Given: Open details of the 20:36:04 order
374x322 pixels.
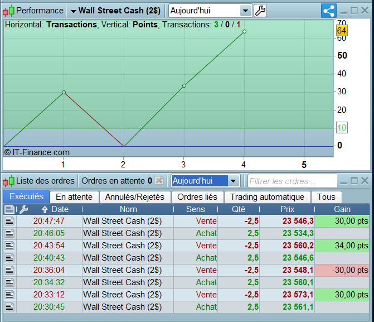Looking at the screenshot, I should (x=9, y=271).
